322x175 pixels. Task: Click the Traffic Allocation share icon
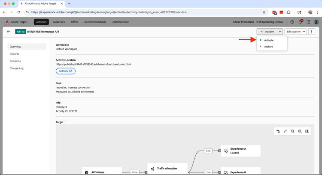(x=152, y=169)
